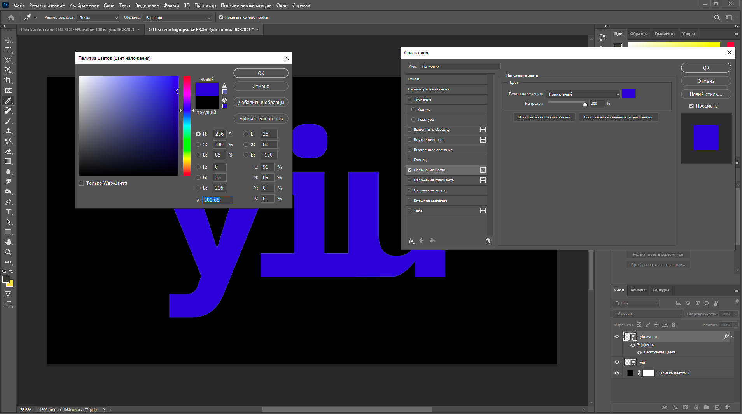Screen dimensions: 742x414
Task: Uncheck the Наложение цвета checkbox
Action: tap(409, 170)
